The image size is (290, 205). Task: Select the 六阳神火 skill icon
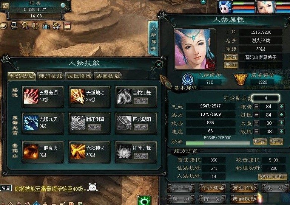coord(77,152)
